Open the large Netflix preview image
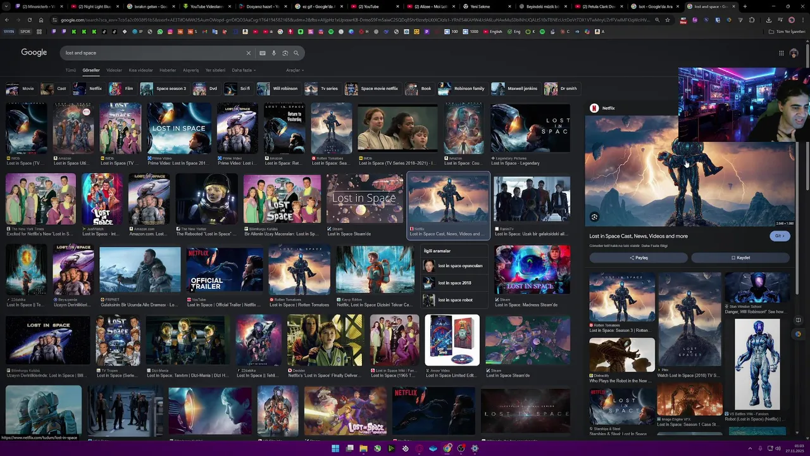The image size is (810, 456). 690,171
